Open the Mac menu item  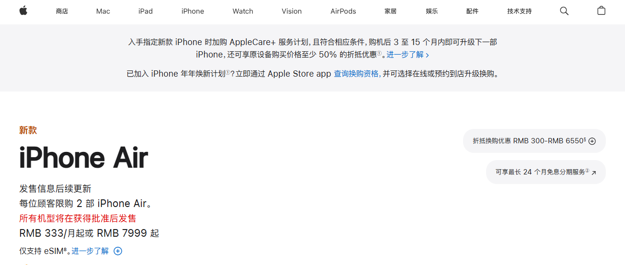pos(103,11)
